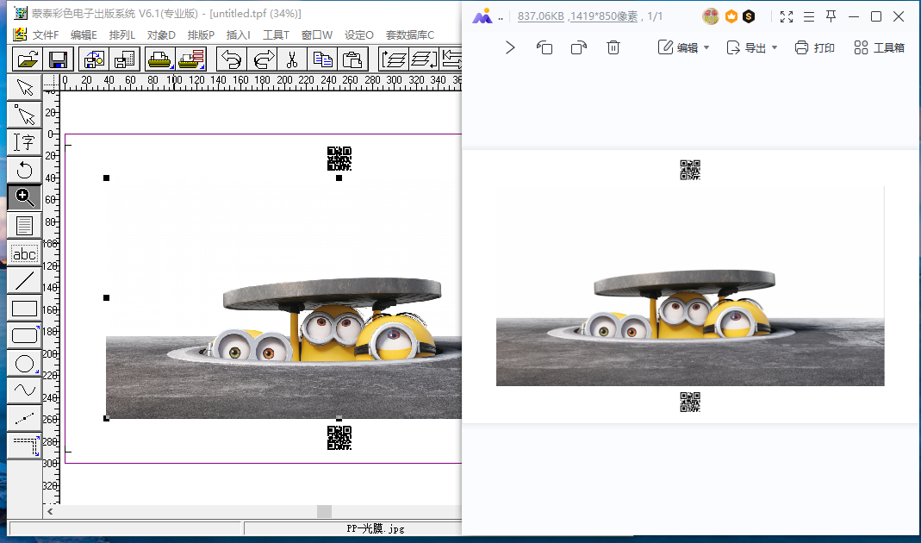The height and width of the screenshot is (543, 921).
Task: Open the 对象D menu
Action: (161, 35)
